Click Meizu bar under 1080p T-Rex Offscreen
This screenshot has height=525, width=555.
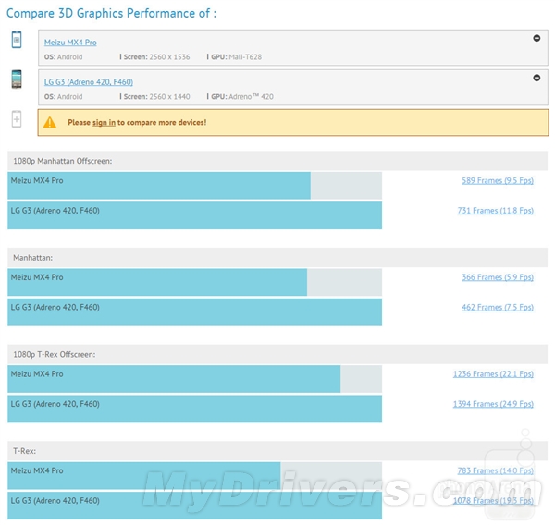(174, 379)
